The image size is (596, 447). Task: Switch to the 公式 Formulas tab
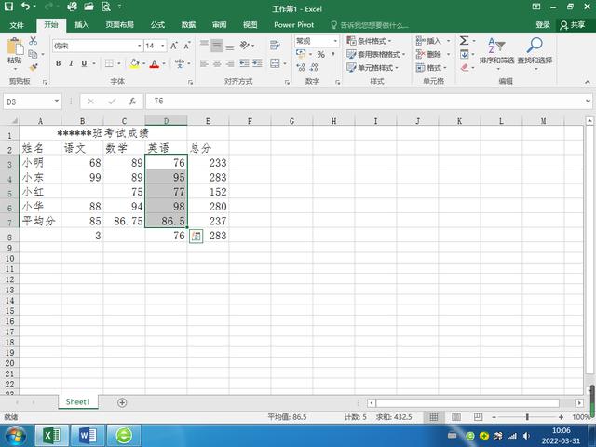[157, 25]
